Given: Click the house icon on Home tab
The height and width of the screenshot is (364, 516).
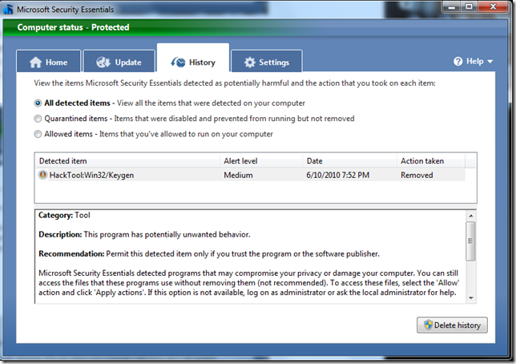Looking at the screenshot, I should click(x=35, y=63).
